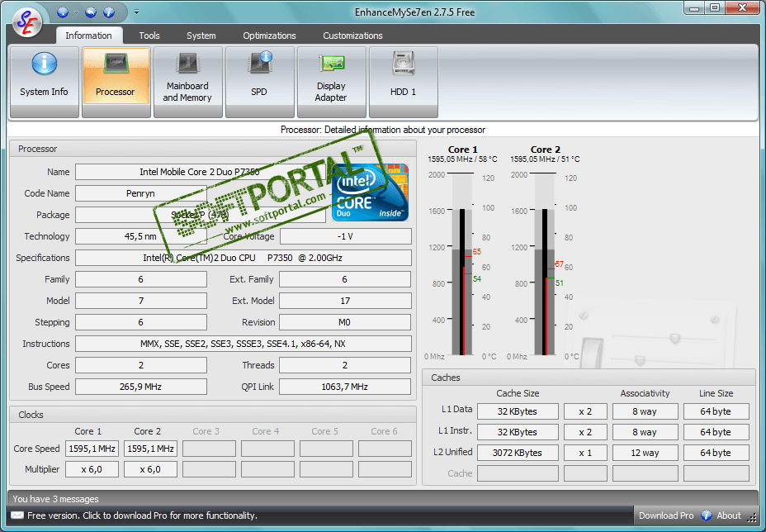Screen dimensions: 766x532
Task: Click the L1 Data cache size '32 KBytes'
Action: 518,411
